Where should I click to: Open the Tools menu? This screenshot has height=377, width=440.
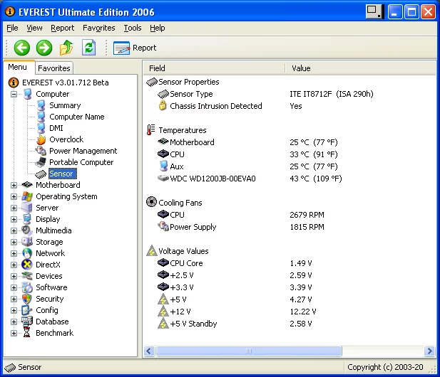(132, 28)
